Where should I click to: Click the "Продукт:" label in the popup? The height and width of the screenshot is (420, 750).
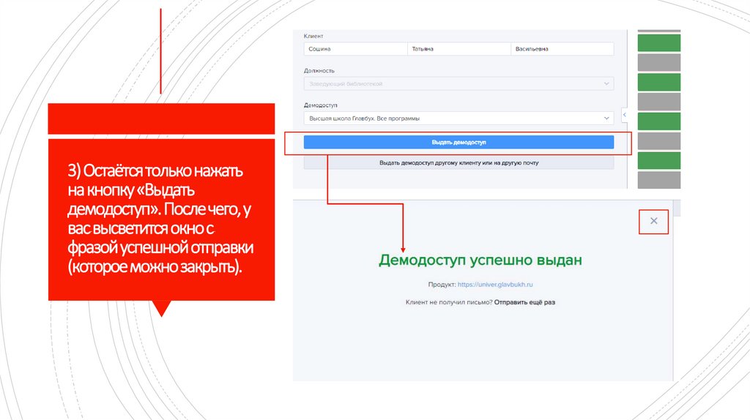[x=442, y=285]
